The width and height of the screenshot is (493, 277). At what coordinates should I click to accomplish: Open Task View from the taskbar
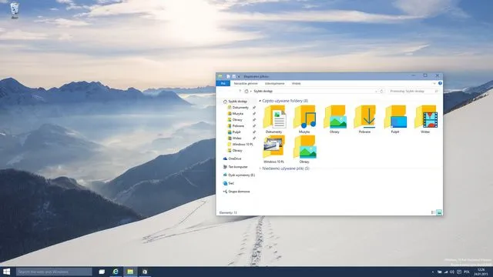[102, 272]
